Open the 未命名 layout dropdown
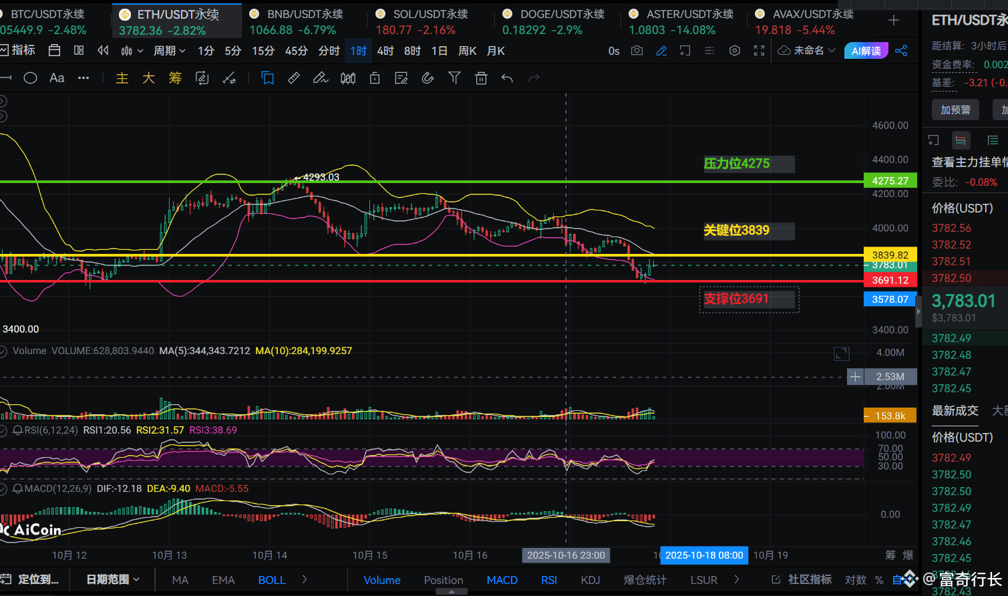The image size is (1008, 596). [x=808, y=51]
